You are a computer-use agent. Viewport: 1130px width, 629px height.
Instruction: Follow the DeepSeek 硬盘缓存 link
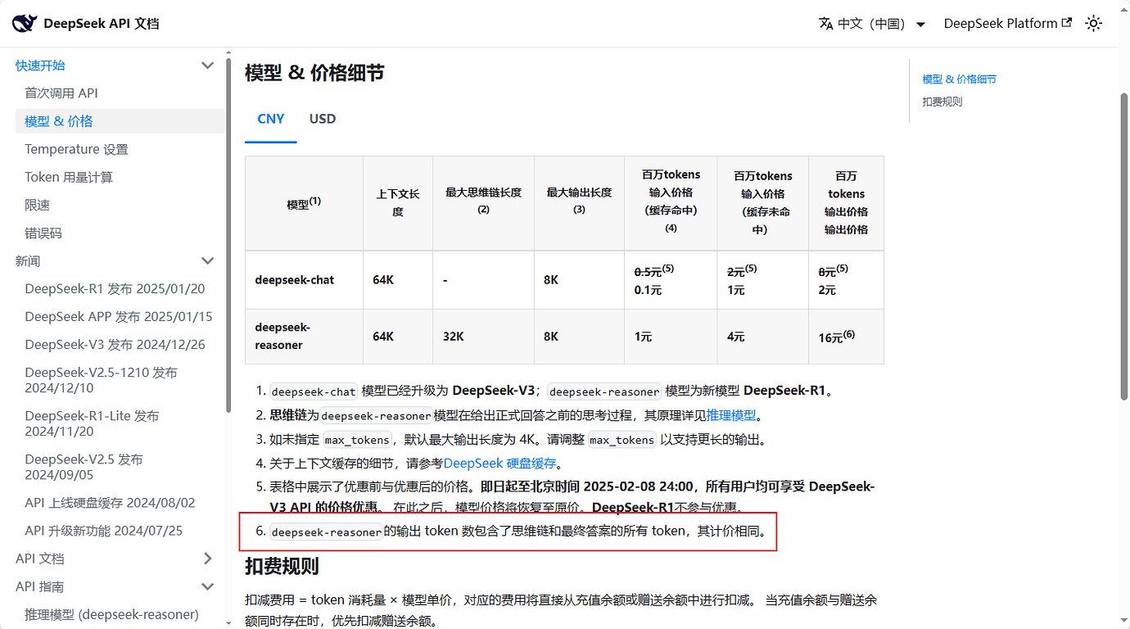click(x=500, y=464)
